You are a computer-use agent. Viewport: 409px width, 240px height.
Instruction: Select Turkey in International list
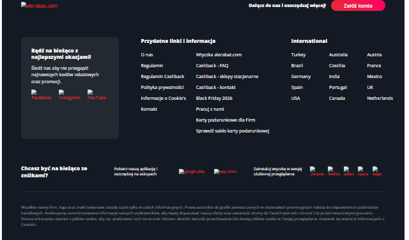tap(298, 55)
